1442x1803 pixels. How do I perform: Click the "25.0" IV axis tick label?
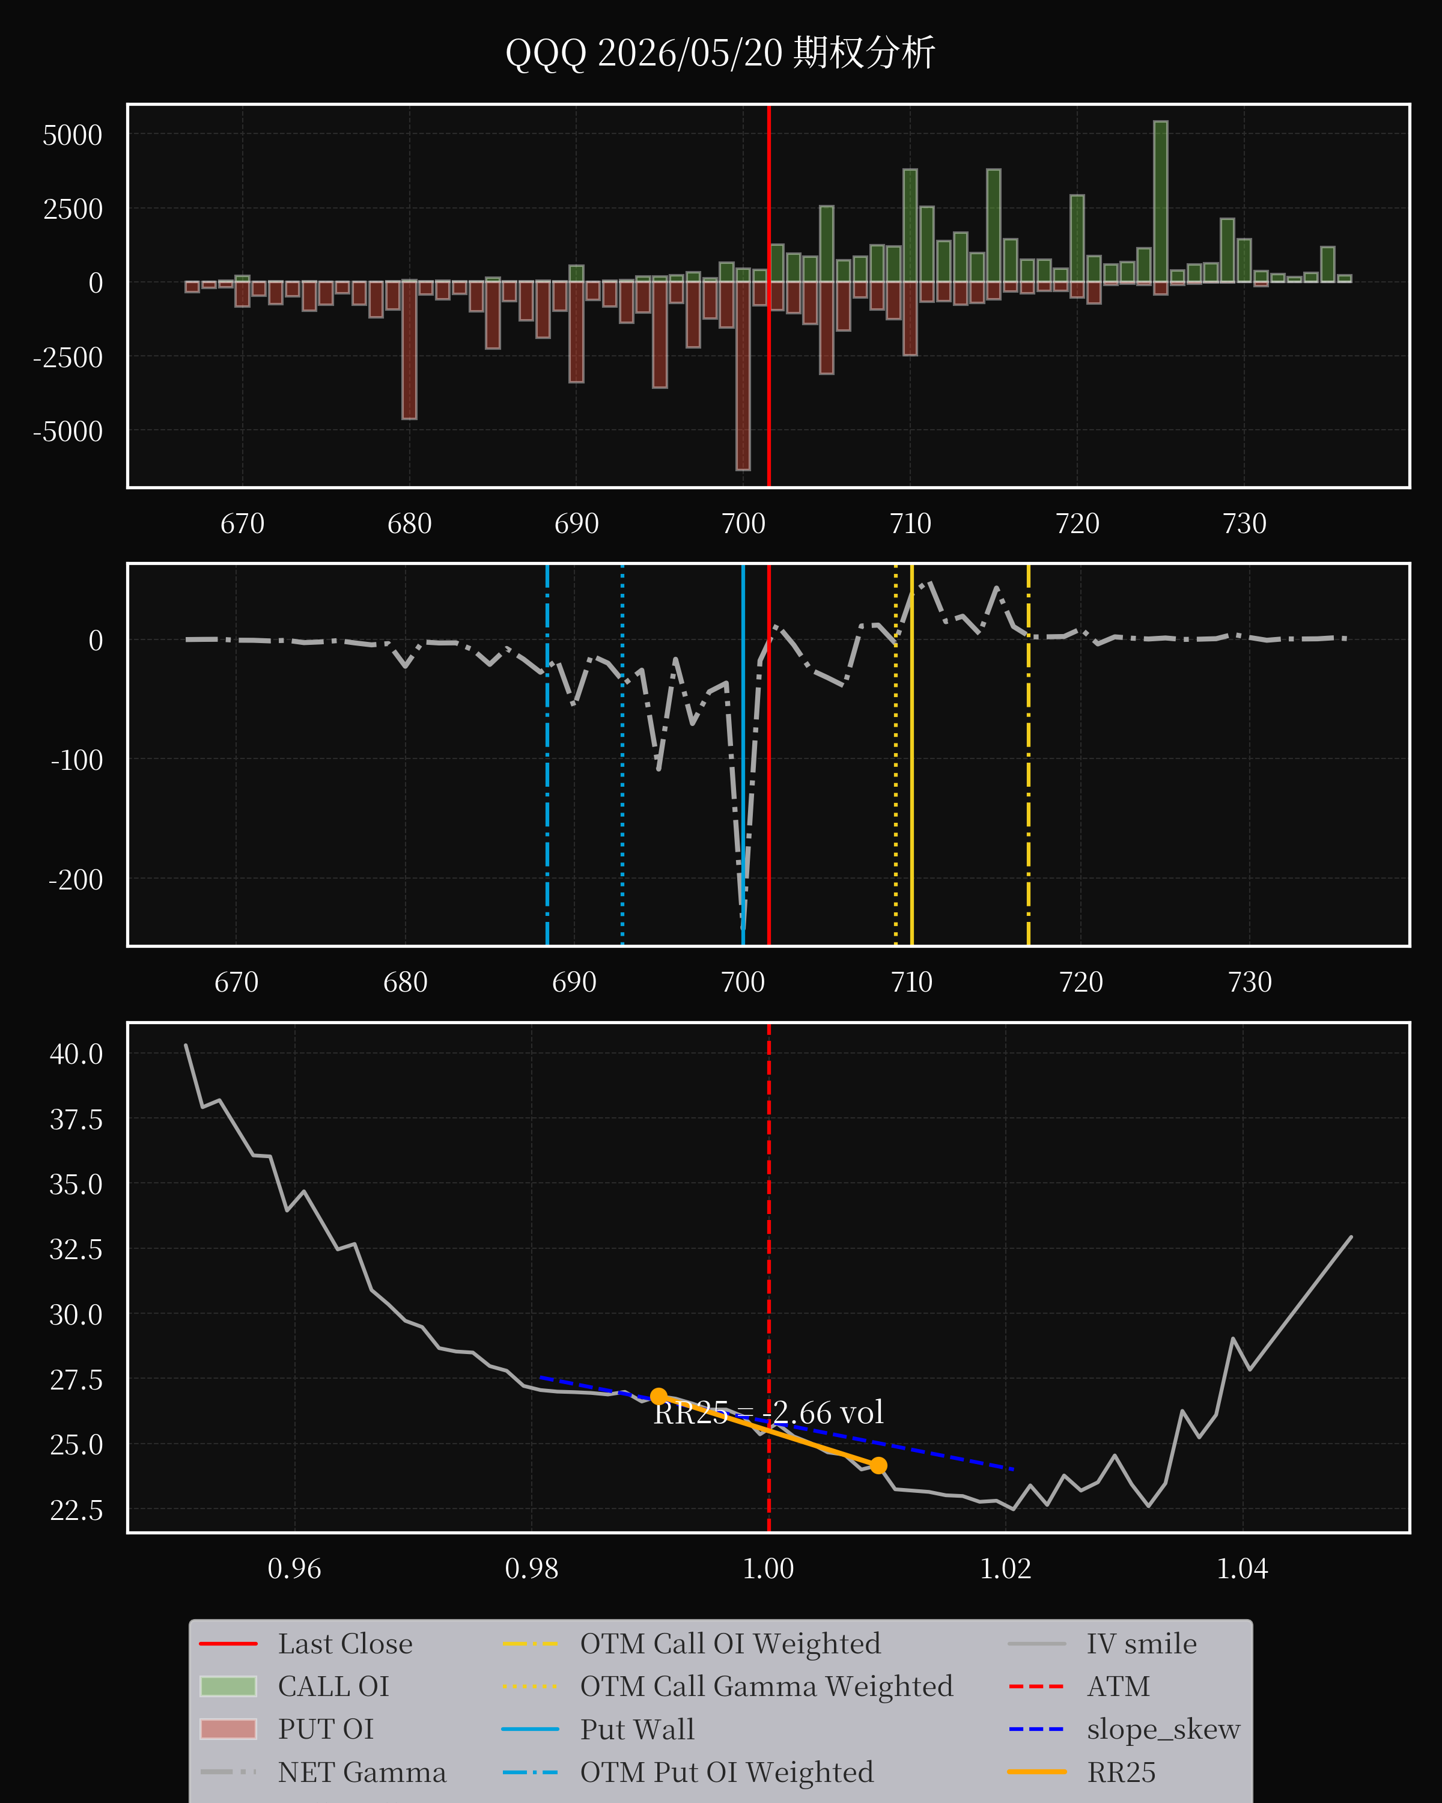(x=76, y=1445)
